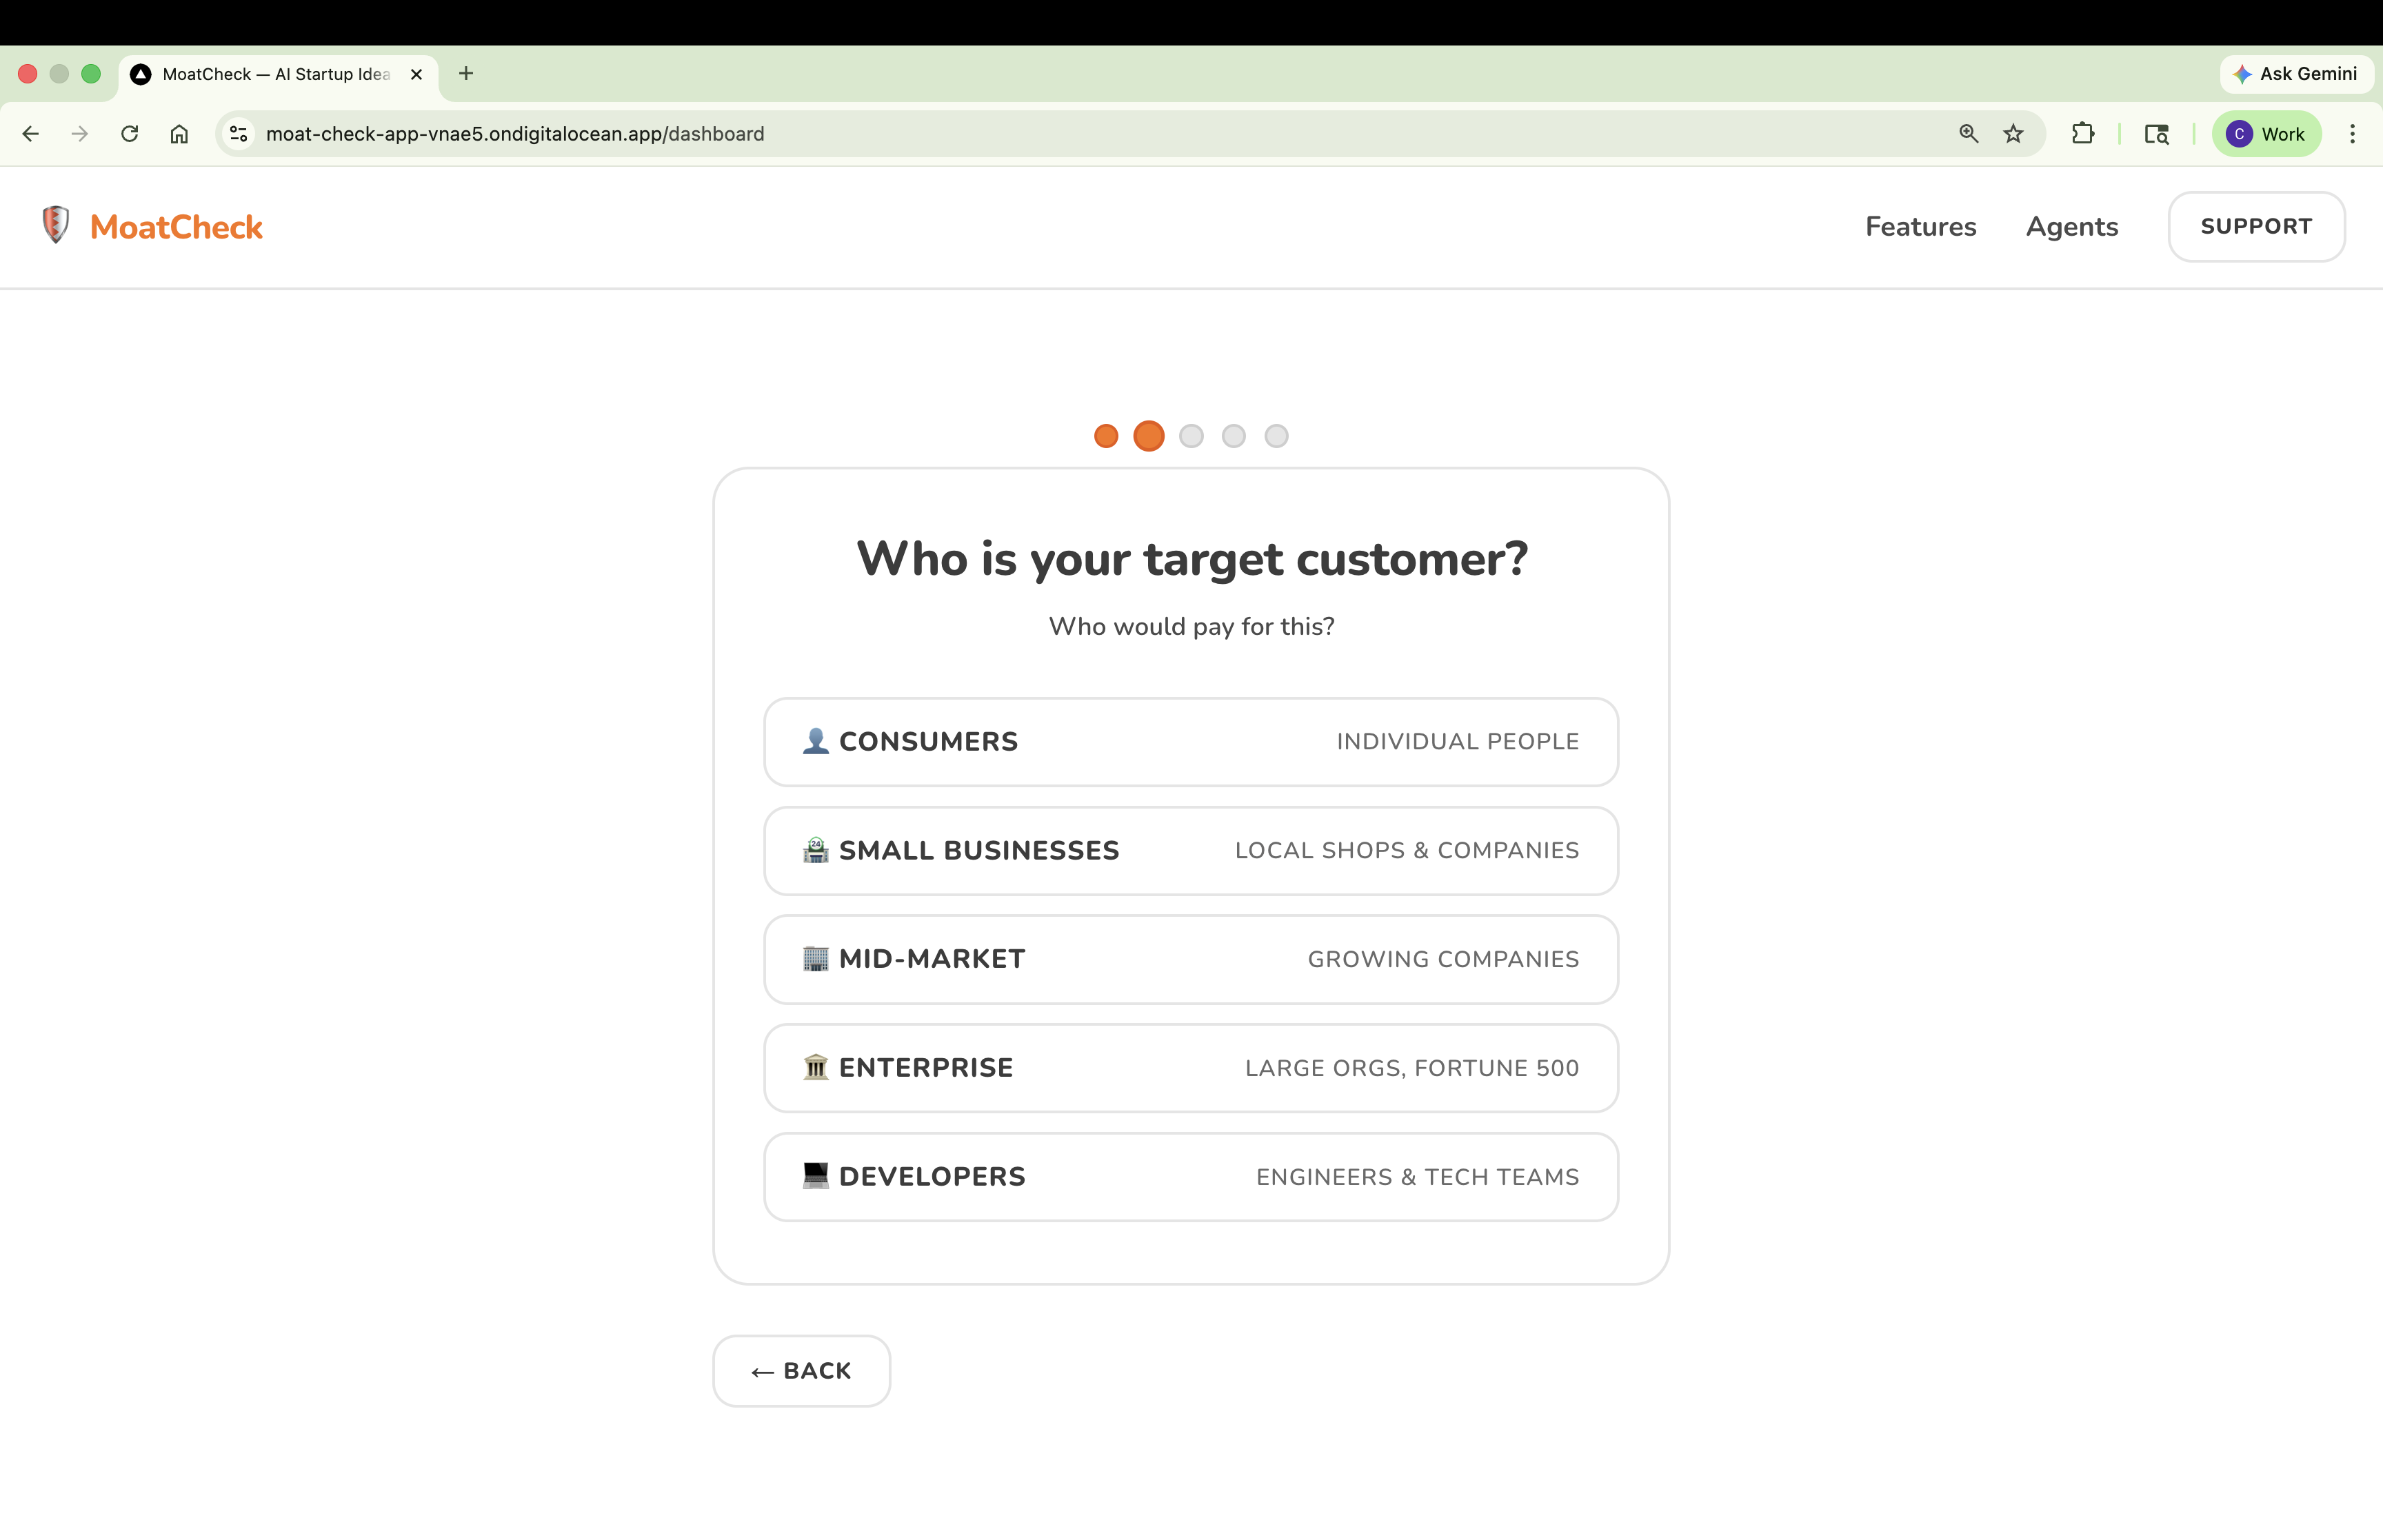
Task: Go to browser home icon
Action: coord(179,134)
